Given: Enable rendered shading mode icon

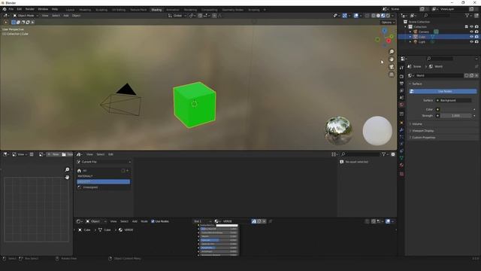Looking at the screenshot, I should pyautogui.click(x=388, y=15).
